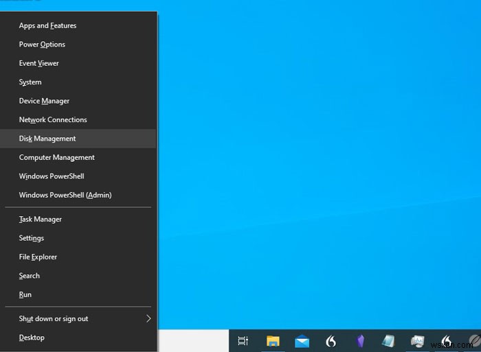Open Apps and Features
This screenshot has height=352, width=481.
(x=78, y=26)
